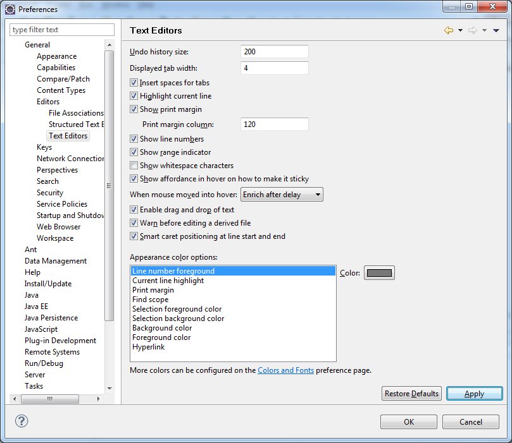Open Appearance preferences page

57,56
